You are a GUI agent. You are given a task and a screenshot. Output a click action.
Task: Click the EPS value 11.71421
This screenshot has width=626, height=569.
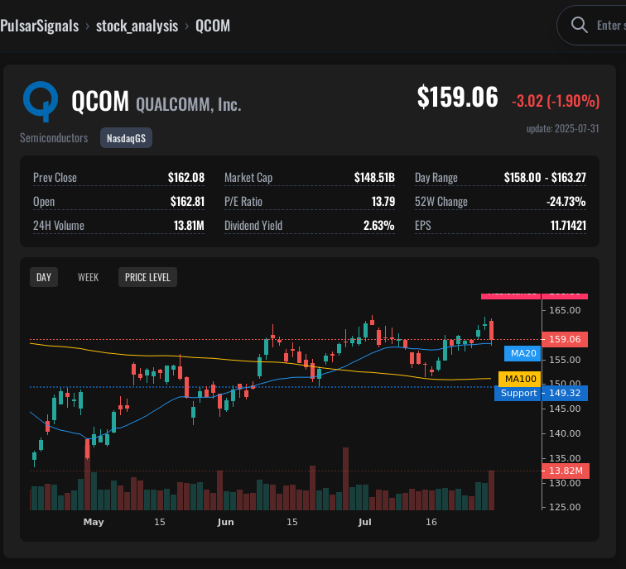[568, 225]
